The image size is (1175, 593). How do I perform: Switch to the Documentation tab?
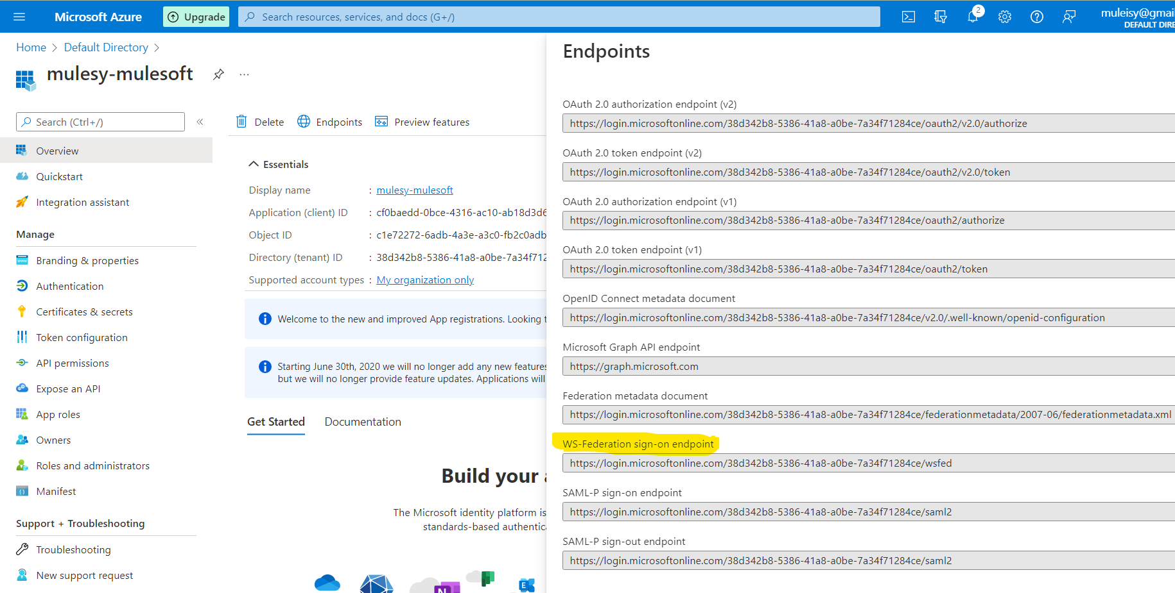pos(363,422)
